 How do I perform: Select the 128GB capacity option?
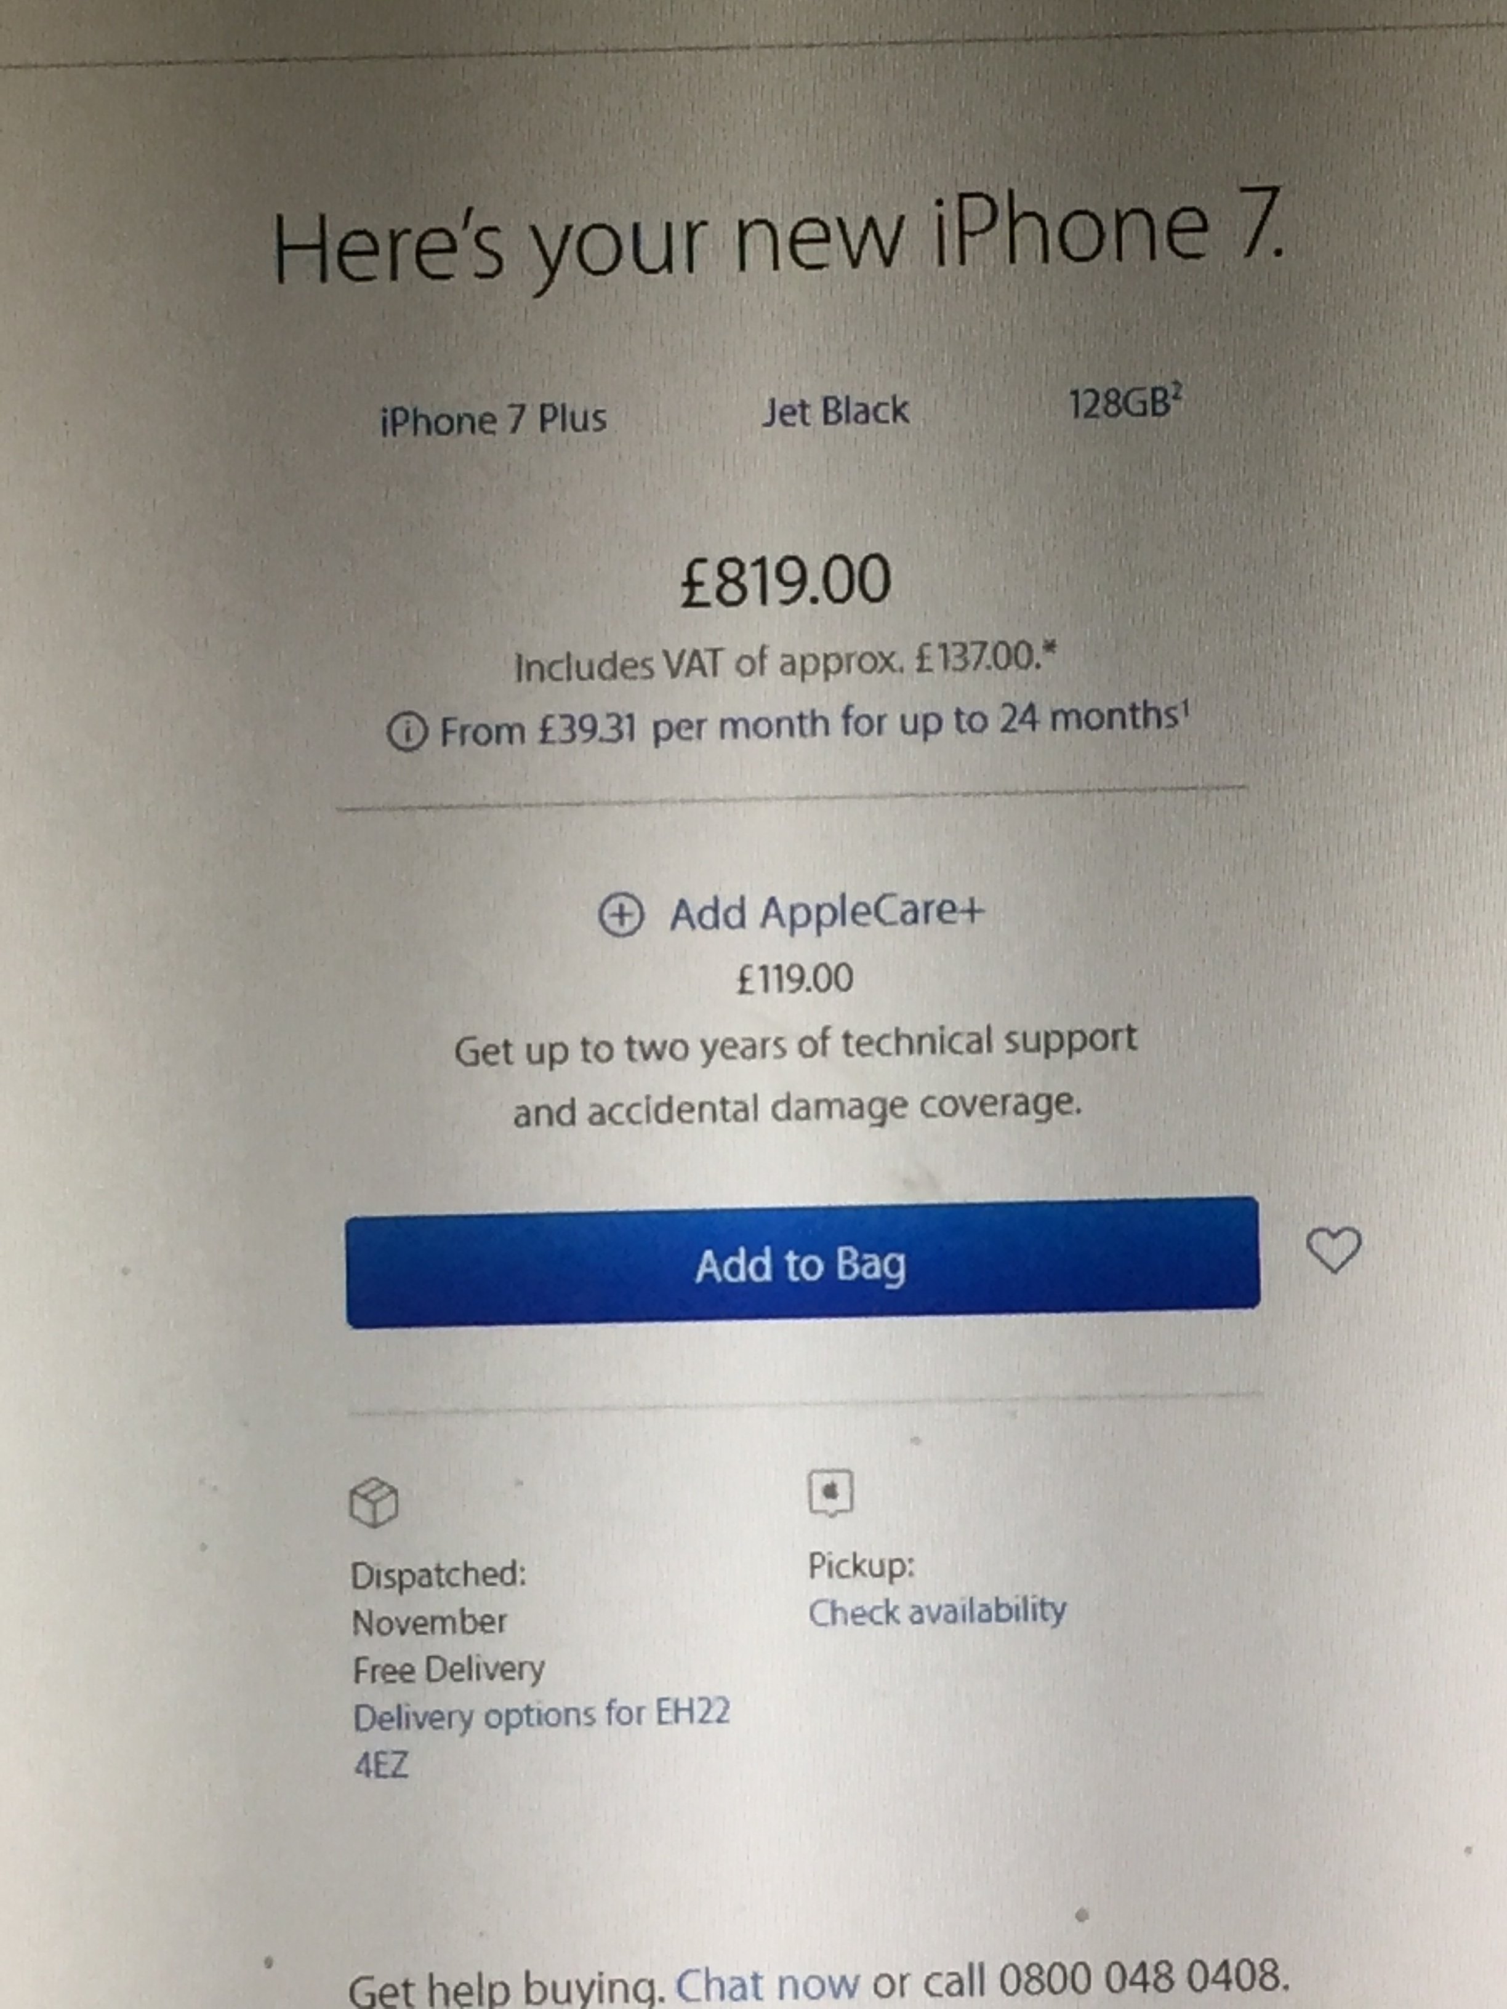click(1125, 403)
